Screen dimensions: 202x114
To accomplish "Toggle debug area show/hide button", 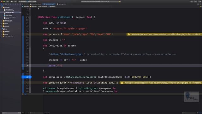I will (23, 94).
